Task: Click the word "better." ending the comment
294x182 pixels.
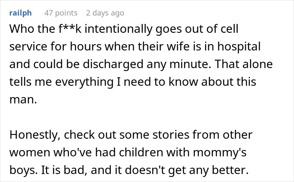Action: 231,170
